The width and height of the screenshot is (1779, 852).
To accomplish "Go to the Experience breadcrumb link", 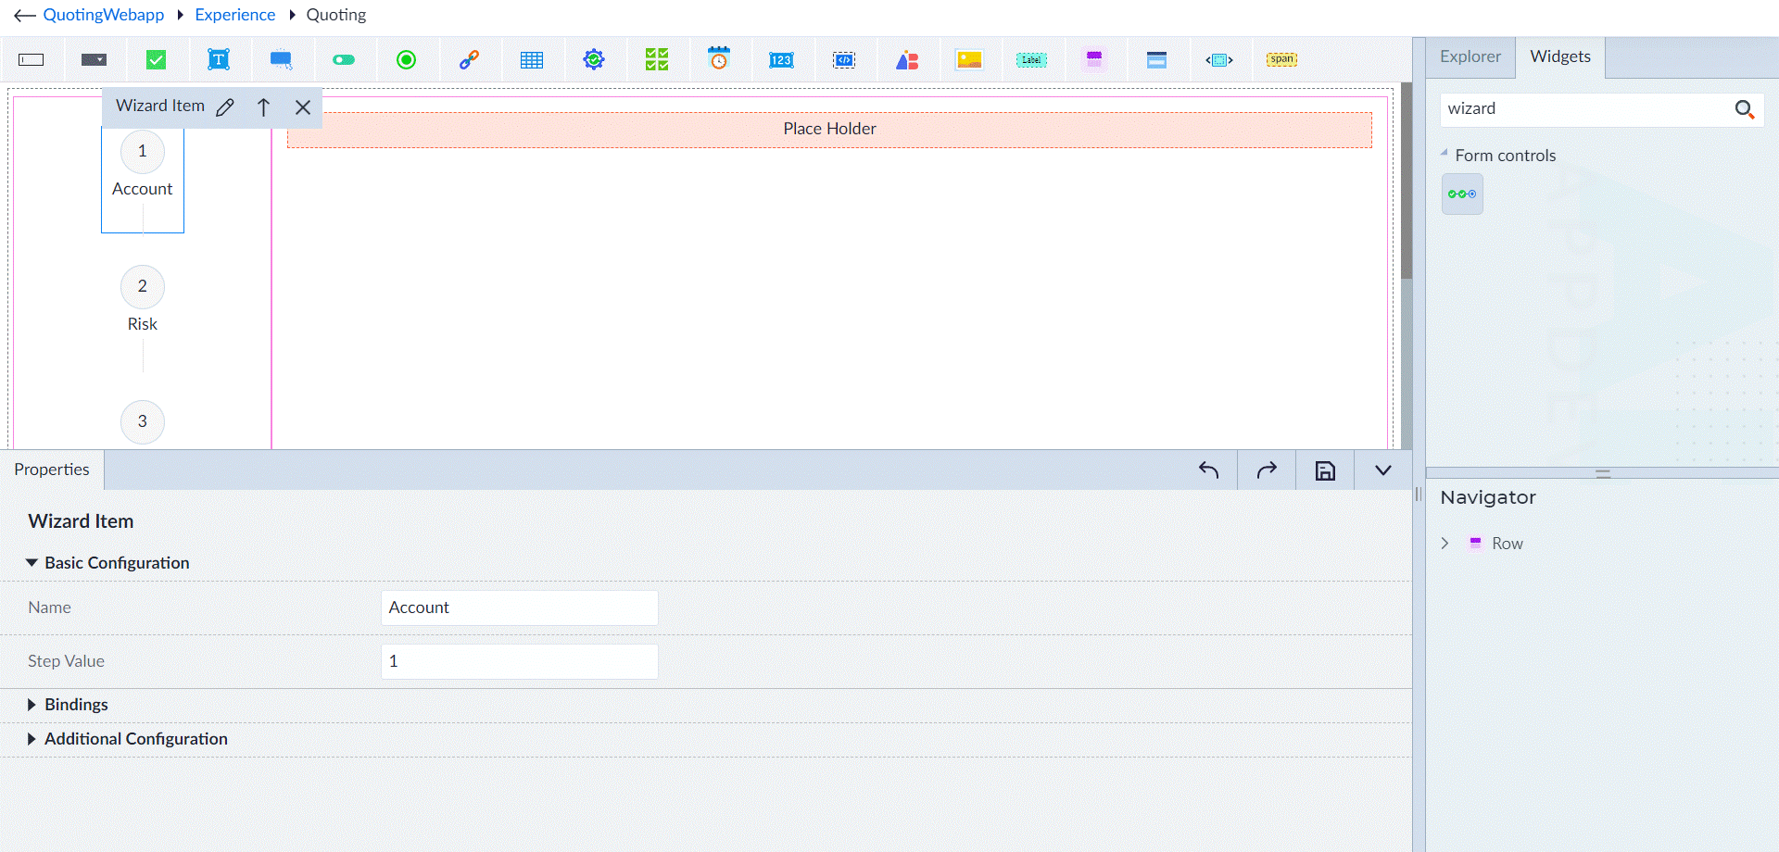I will pos(235,15).
